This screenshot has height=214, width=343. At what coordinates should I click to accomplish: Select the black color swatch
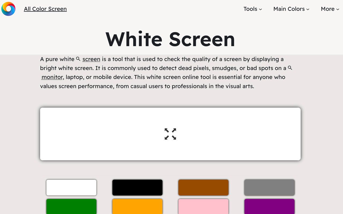point(137,187)
